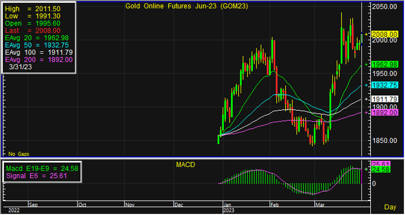Click the EAvg 20 = 1962.98 legend entry
405x215 pixels.
[36, 38]
